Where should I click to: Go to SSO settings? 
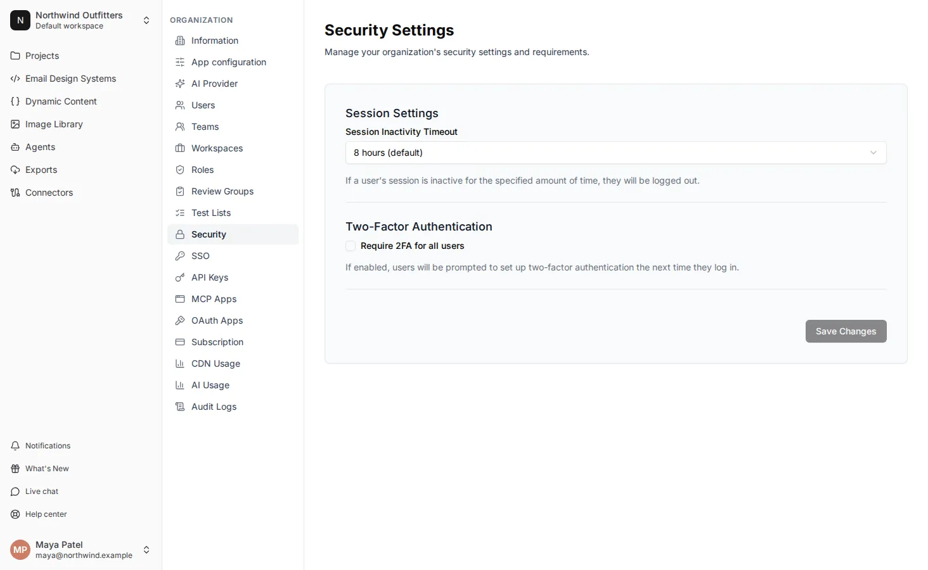point(233,256)
